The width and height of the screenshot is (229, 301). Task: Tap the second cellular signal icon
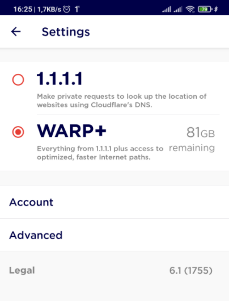[178, 9]
